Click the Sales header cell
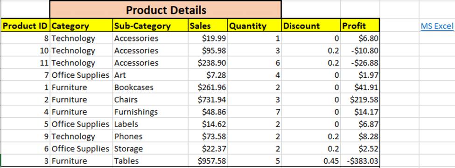This screenshot has width=455, height=168. click(x=208, y=26)
